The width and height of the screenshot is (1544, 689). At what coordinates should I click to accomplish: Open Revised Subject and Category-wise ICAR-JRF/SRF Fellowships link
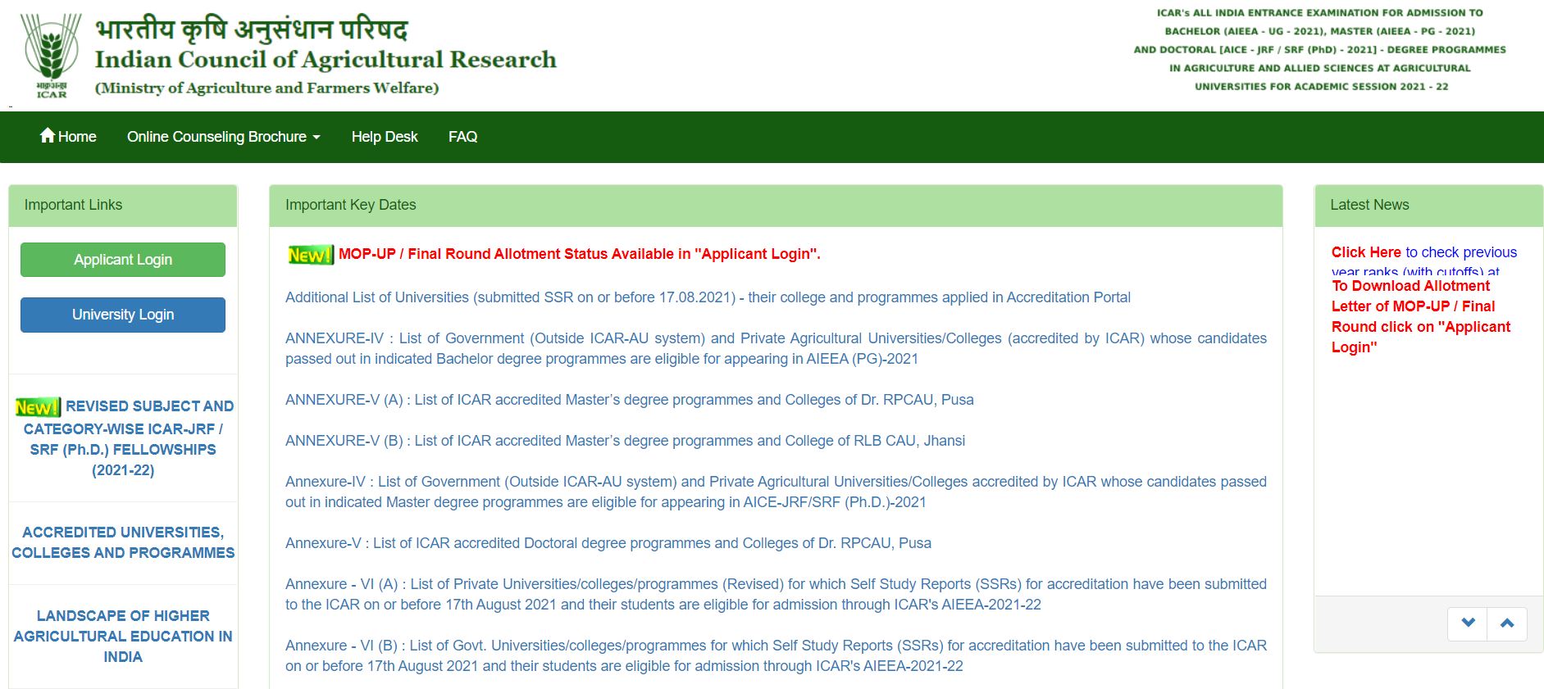pyautogui.click(x=123, y=438)
